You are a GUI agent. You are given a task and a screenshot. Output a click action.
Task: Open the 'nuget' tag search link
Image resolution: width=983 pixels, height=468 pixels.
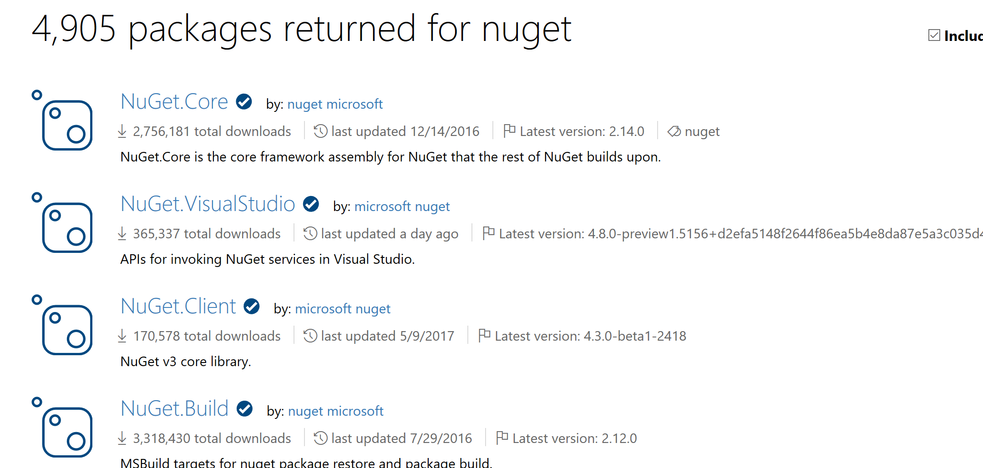(x=702, y=131)
